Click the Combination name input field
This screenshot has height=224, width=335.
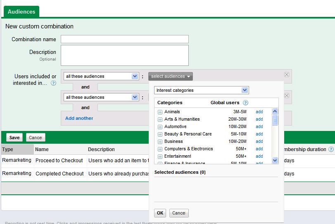pos(124,39)
